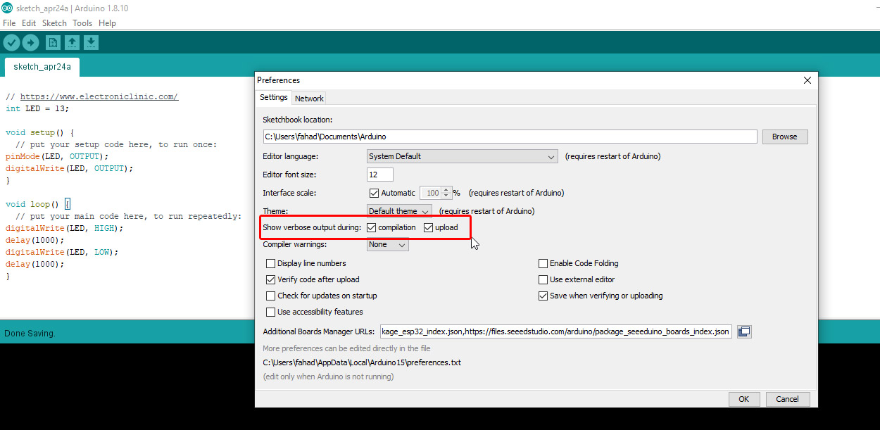
Task: Open the Editor language dropdown
Action: (x=463, y=156)
